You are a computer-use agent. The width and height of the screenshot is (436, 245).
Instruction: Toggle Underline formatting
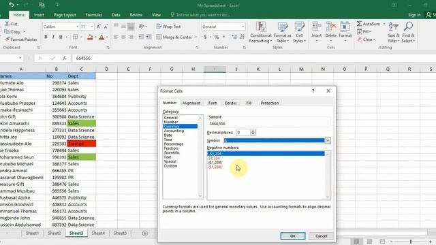tap(61, 37)
